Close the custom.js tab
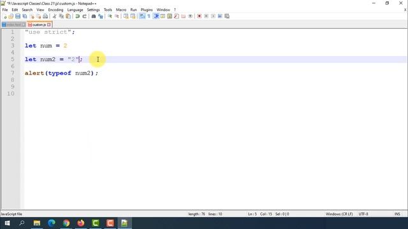Image resolution: width=408 pixels, height=229 pixels. (x=49, y=25)
